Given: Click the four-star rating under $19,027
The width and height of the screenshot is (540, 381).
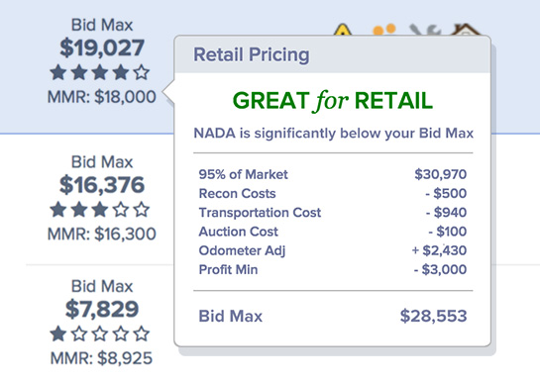Looking at the screenshot, I should (x=99, y=72).
